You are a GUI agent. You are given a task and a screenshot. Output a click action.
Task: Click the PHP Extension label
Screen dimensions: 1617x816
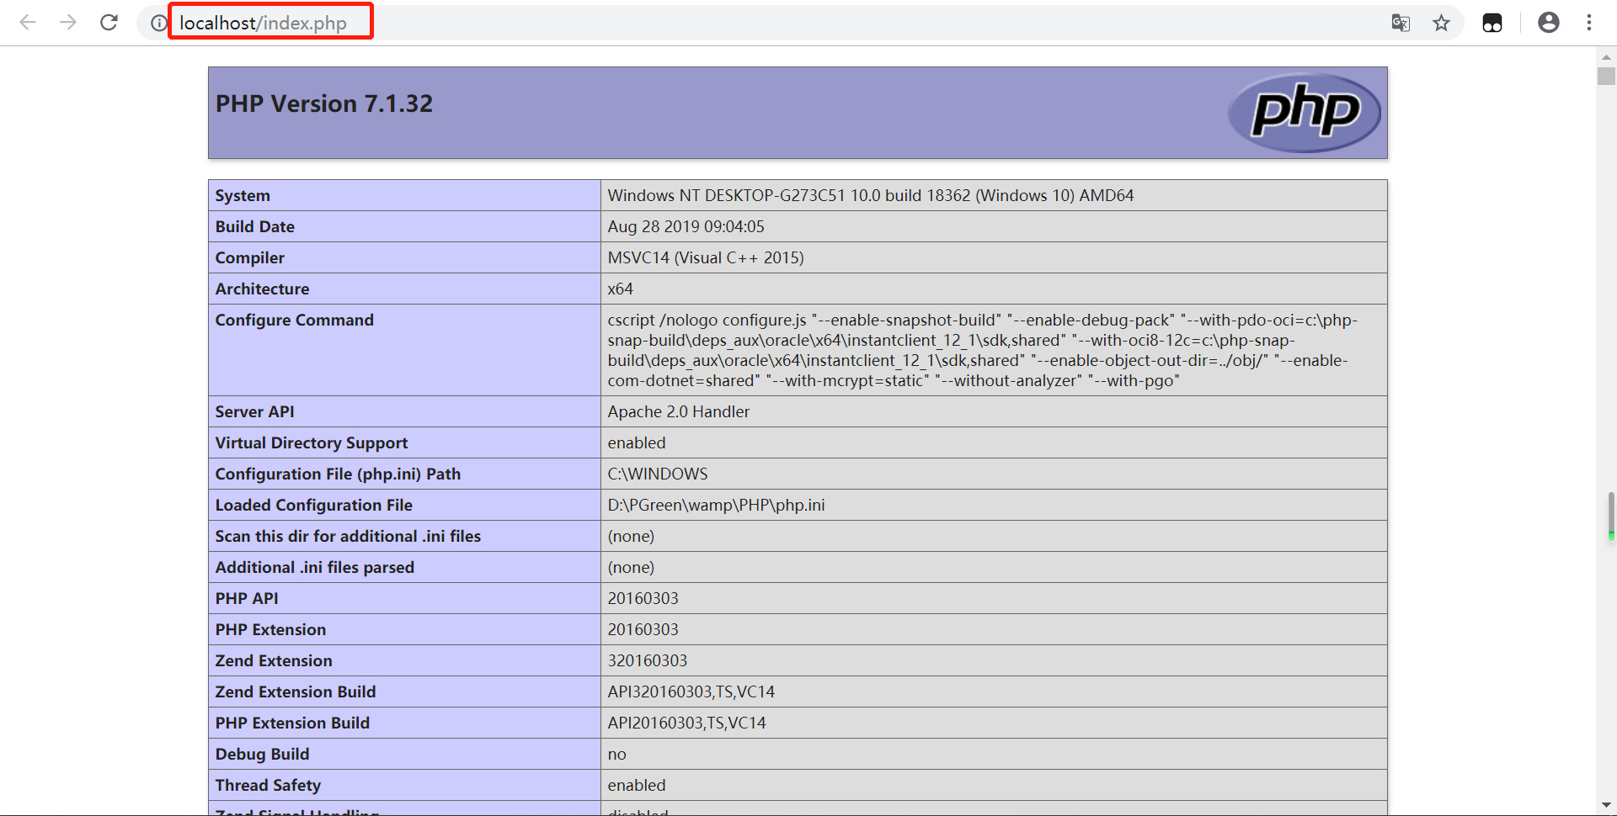click(270, 629)
